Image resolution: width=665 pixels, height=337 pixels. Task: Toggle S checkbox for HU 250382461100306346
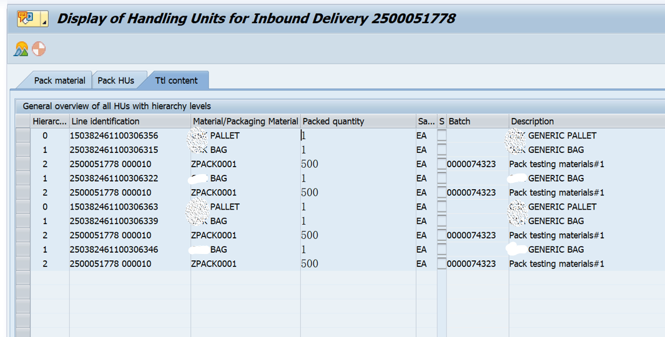[441, 249]
